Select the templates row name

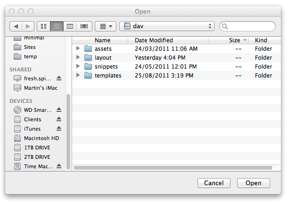[x=108, y=76]
